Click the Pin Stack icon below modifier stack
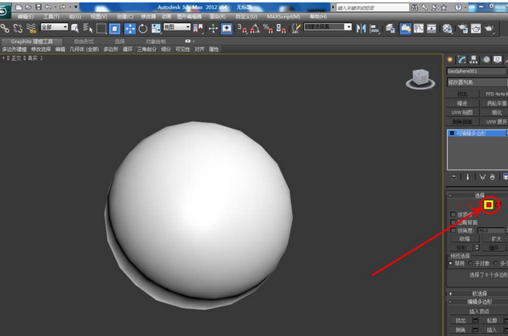Screen dimensions: 508x336 (x=454, y=176)
